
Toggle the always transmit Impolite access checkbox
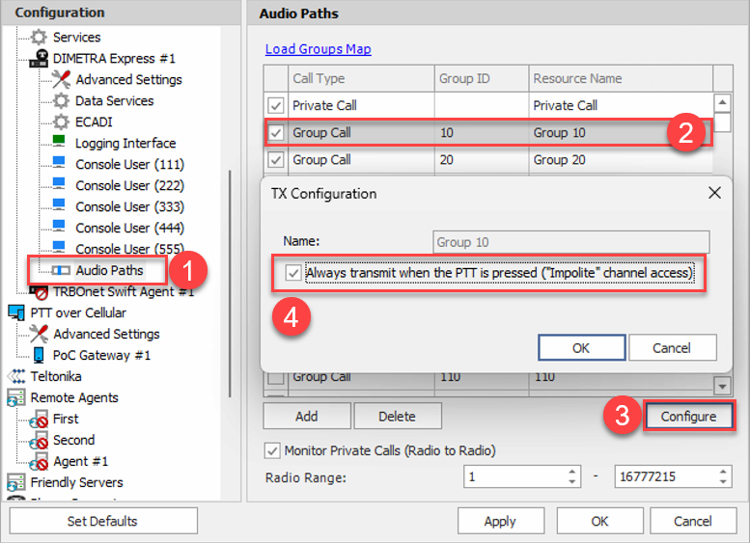tap(293, 274)
